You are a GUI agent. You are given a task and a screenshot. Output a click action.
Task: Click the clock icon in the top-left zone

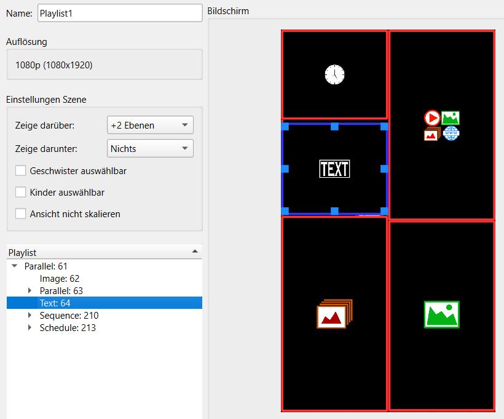(x=334, y=75)
